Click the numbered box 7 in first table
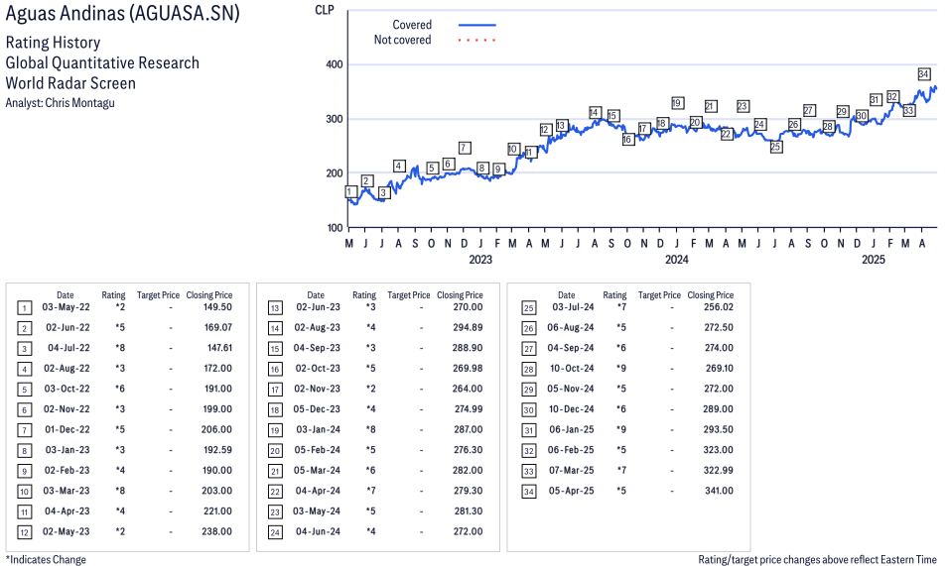The height and width of the screenshot is (566, 948). 24,431
